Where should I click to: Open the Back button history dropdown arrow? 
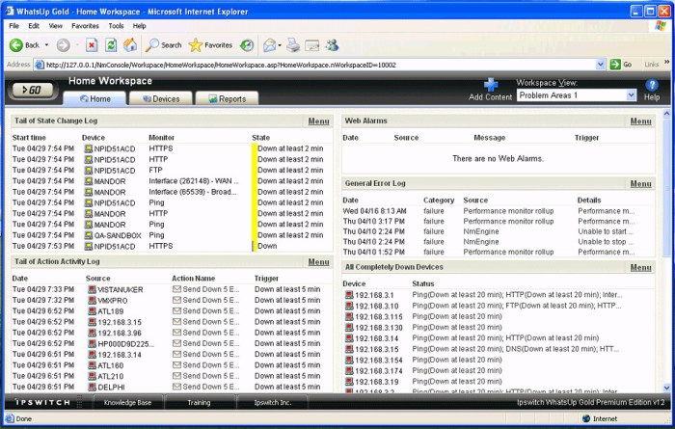46,45
